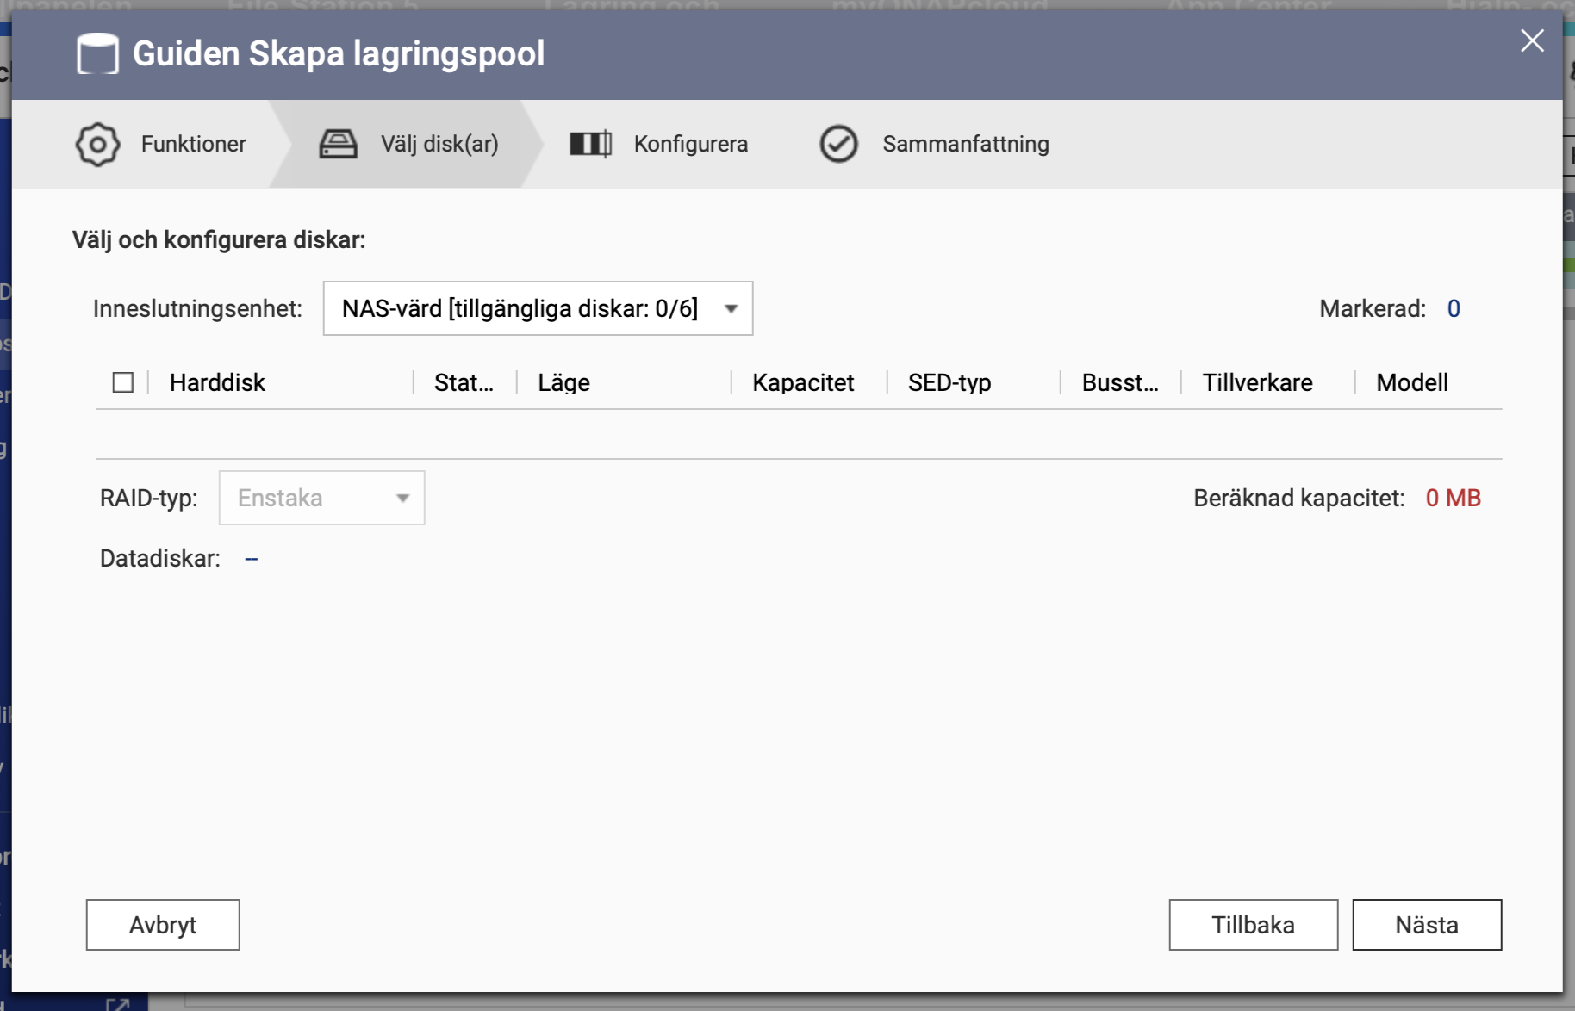Click the Sammanfattning checkmark icon
The image size is (1575, 1011).
point(837,144)
